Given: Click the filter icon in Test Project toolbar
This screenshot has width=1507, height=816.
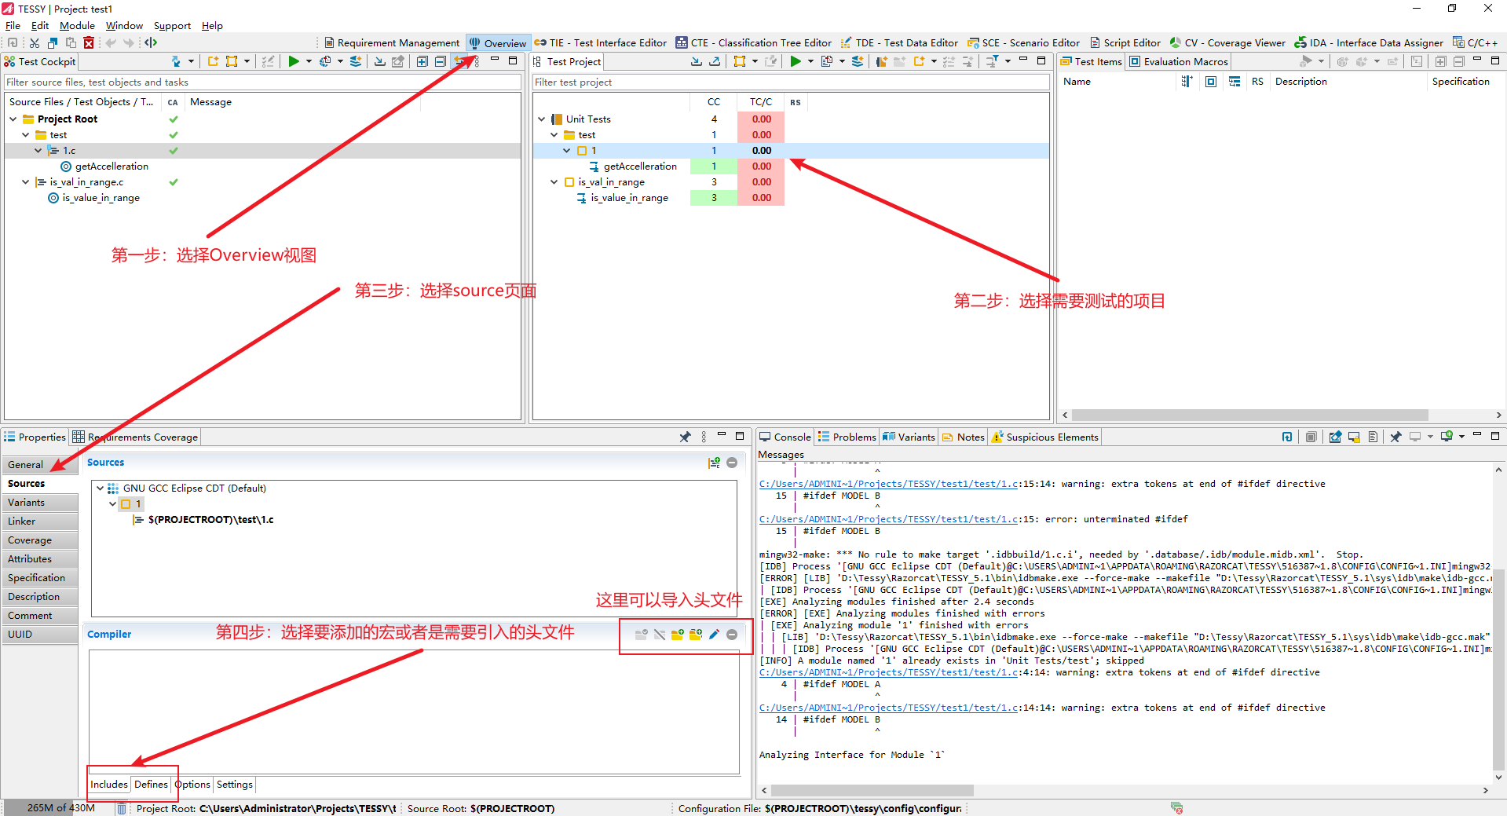Looking at the screenshot, I should coord(993,61).
